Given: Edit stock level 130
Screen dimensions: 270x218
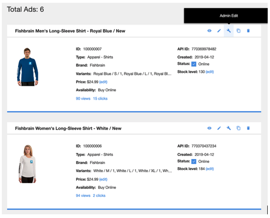Looking at the screenshot, I should tap(210, 72).
